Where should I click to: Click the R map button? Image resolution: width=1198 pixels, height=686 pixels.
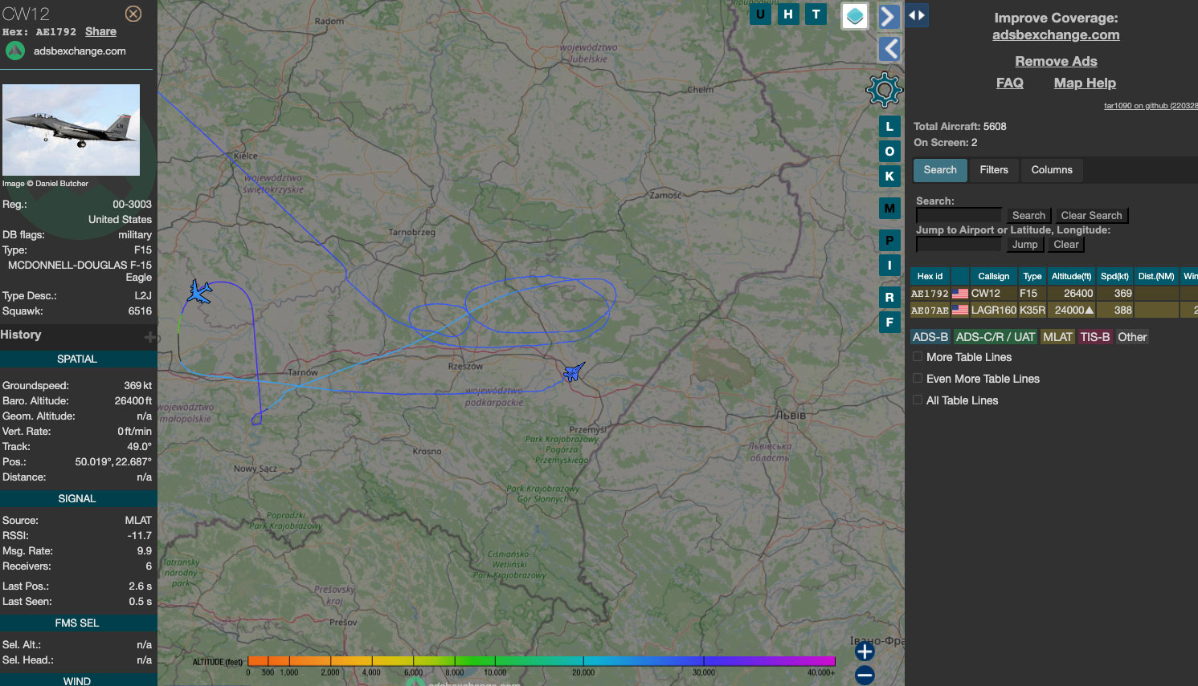pyautogui.click(x=889, y=297)
